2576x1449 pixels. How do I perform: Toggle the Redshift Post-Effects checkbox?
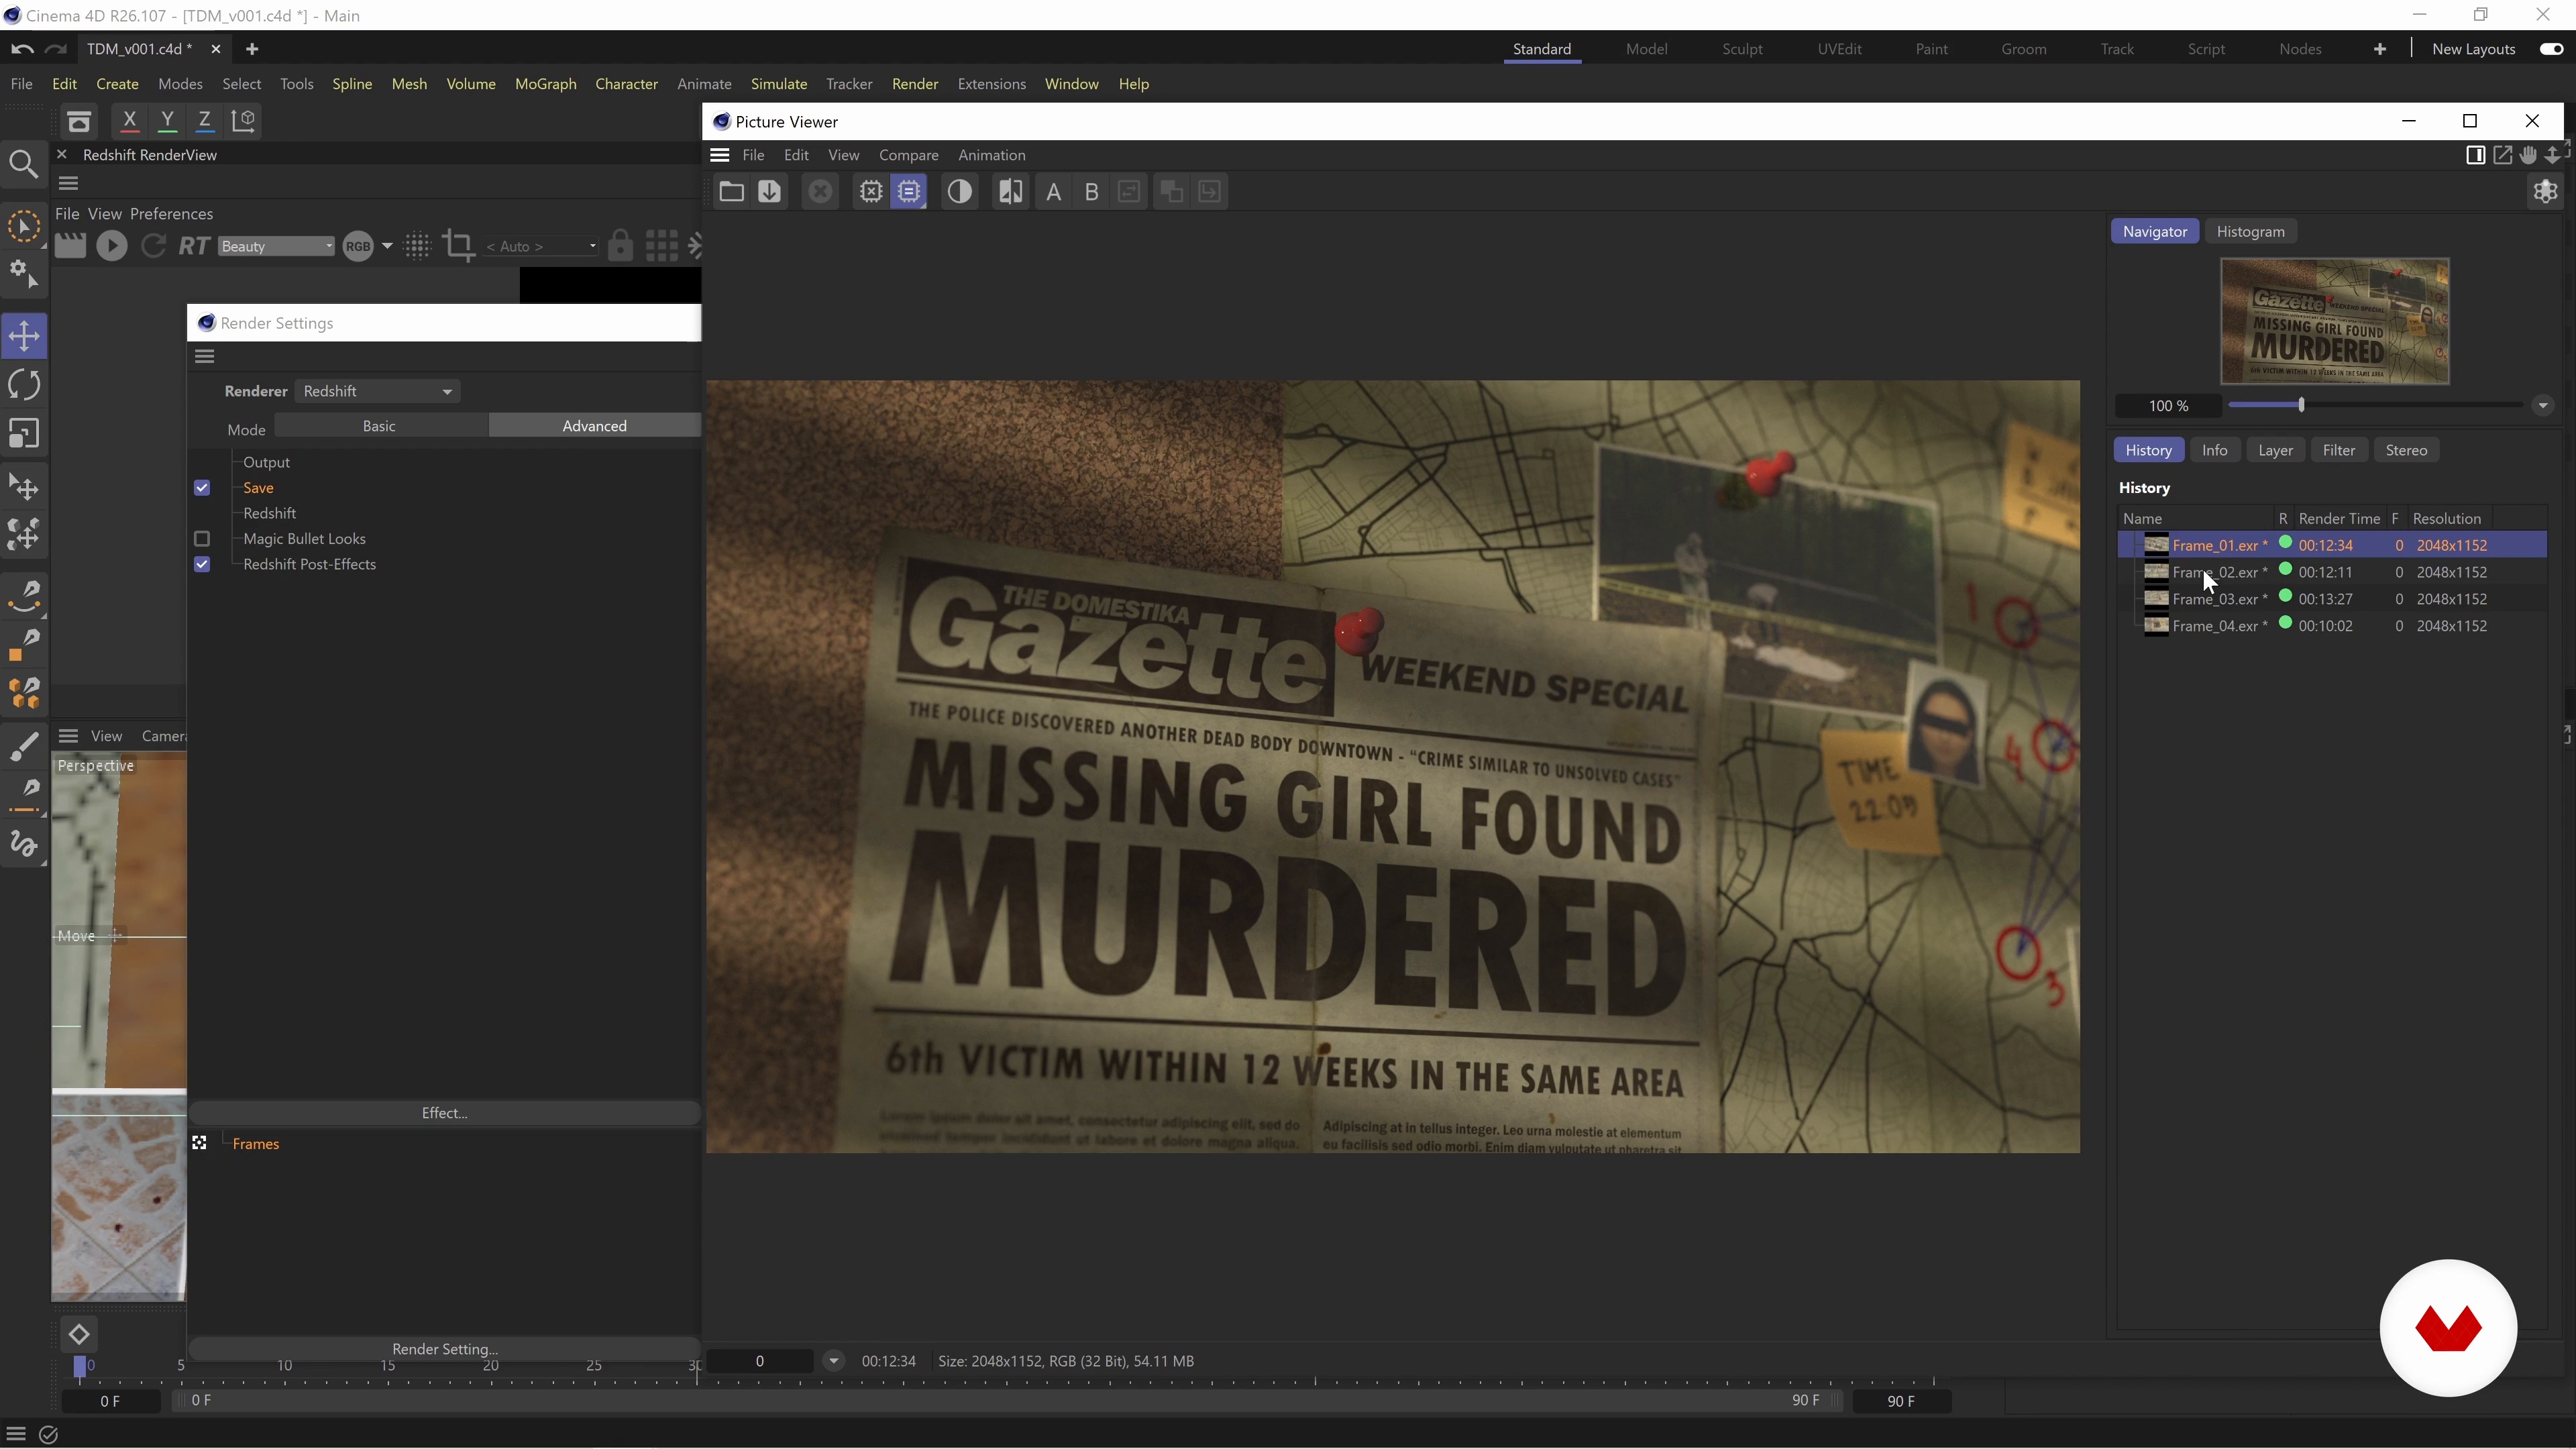coord(202,565)
